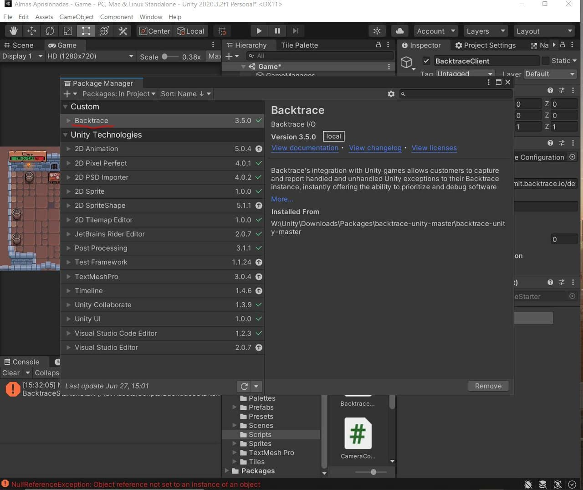The height and width of the screenshot is (490, 583).
Task: Select the Scale tool
Action: [x=68, y=31]
